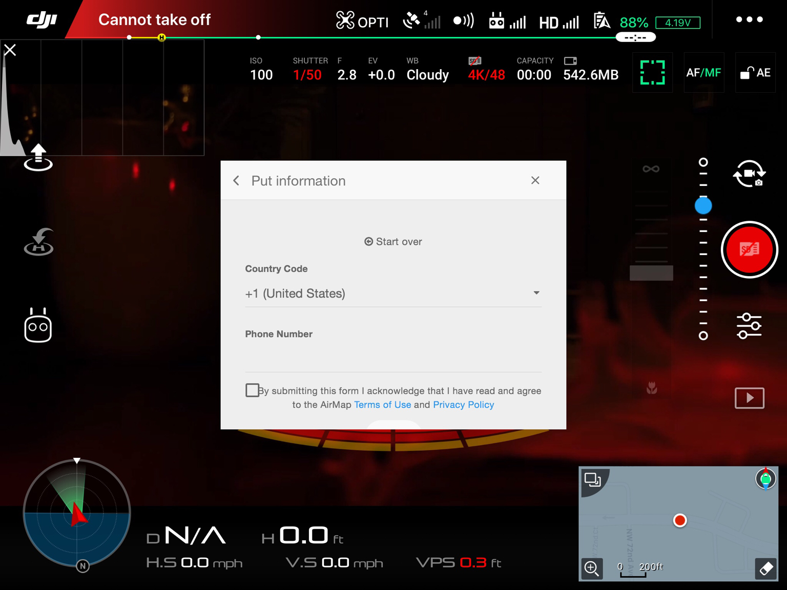
Task: Tap the 4.19V battery voltage indicator
Action: (x=677, y=23)
